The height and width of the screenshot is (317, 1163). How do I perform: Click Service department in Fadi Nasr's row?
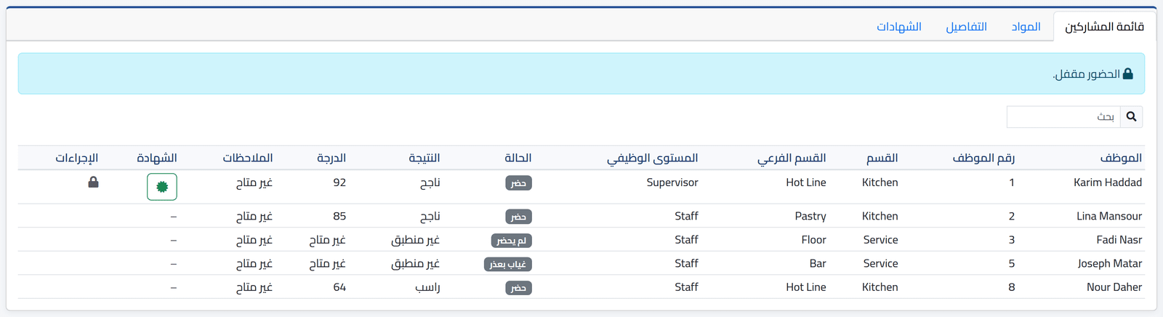click(x=880, y=239)
